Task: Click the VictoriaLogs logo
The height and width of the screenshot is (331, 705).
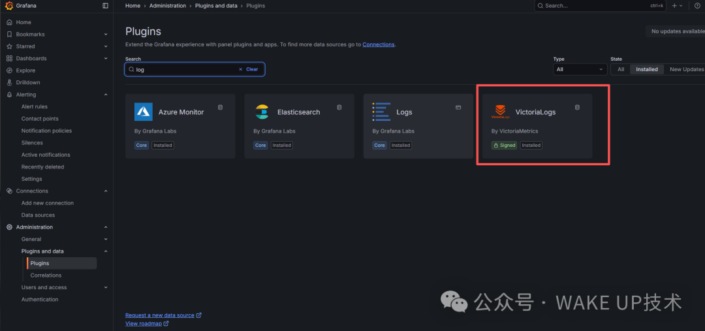Action: point(500,112)
